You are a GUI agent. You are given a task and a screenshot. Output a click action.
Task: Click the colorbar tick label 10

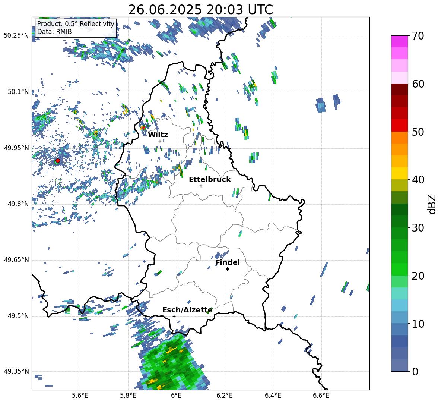pyautogui.click(x=418, y=324)
